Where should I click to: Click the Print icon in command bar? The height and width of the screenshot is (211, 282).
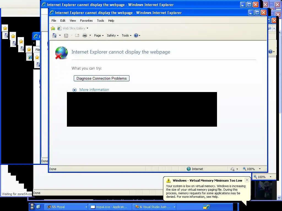[85, 35]
